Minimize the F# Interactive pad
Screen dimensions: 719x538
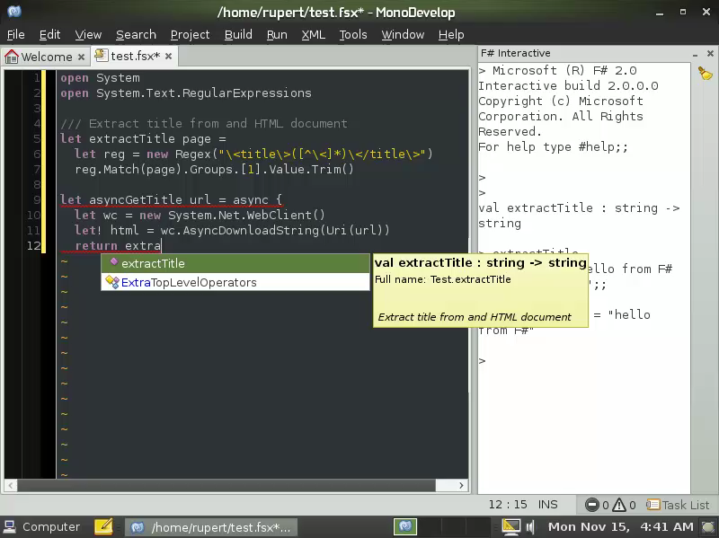pyautogui.click(x=695, y=54)
